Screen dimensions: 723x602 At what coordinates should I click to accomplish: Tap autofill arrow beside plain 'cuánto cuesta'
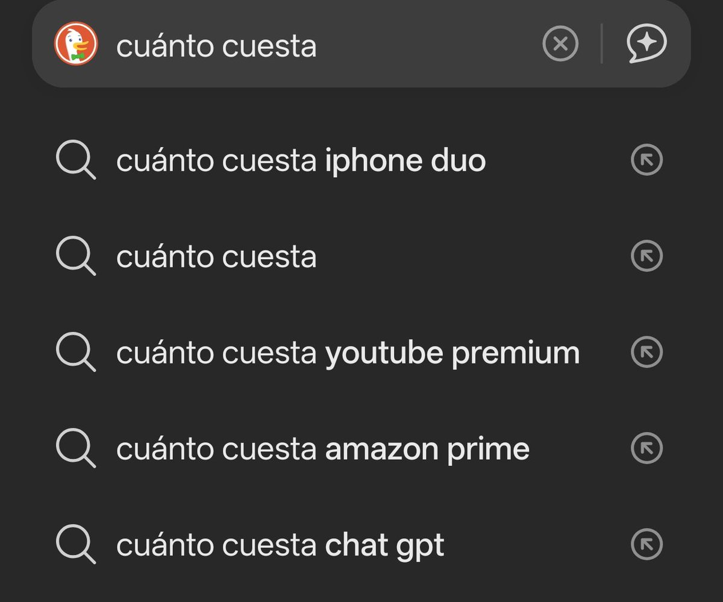point(646,256)
